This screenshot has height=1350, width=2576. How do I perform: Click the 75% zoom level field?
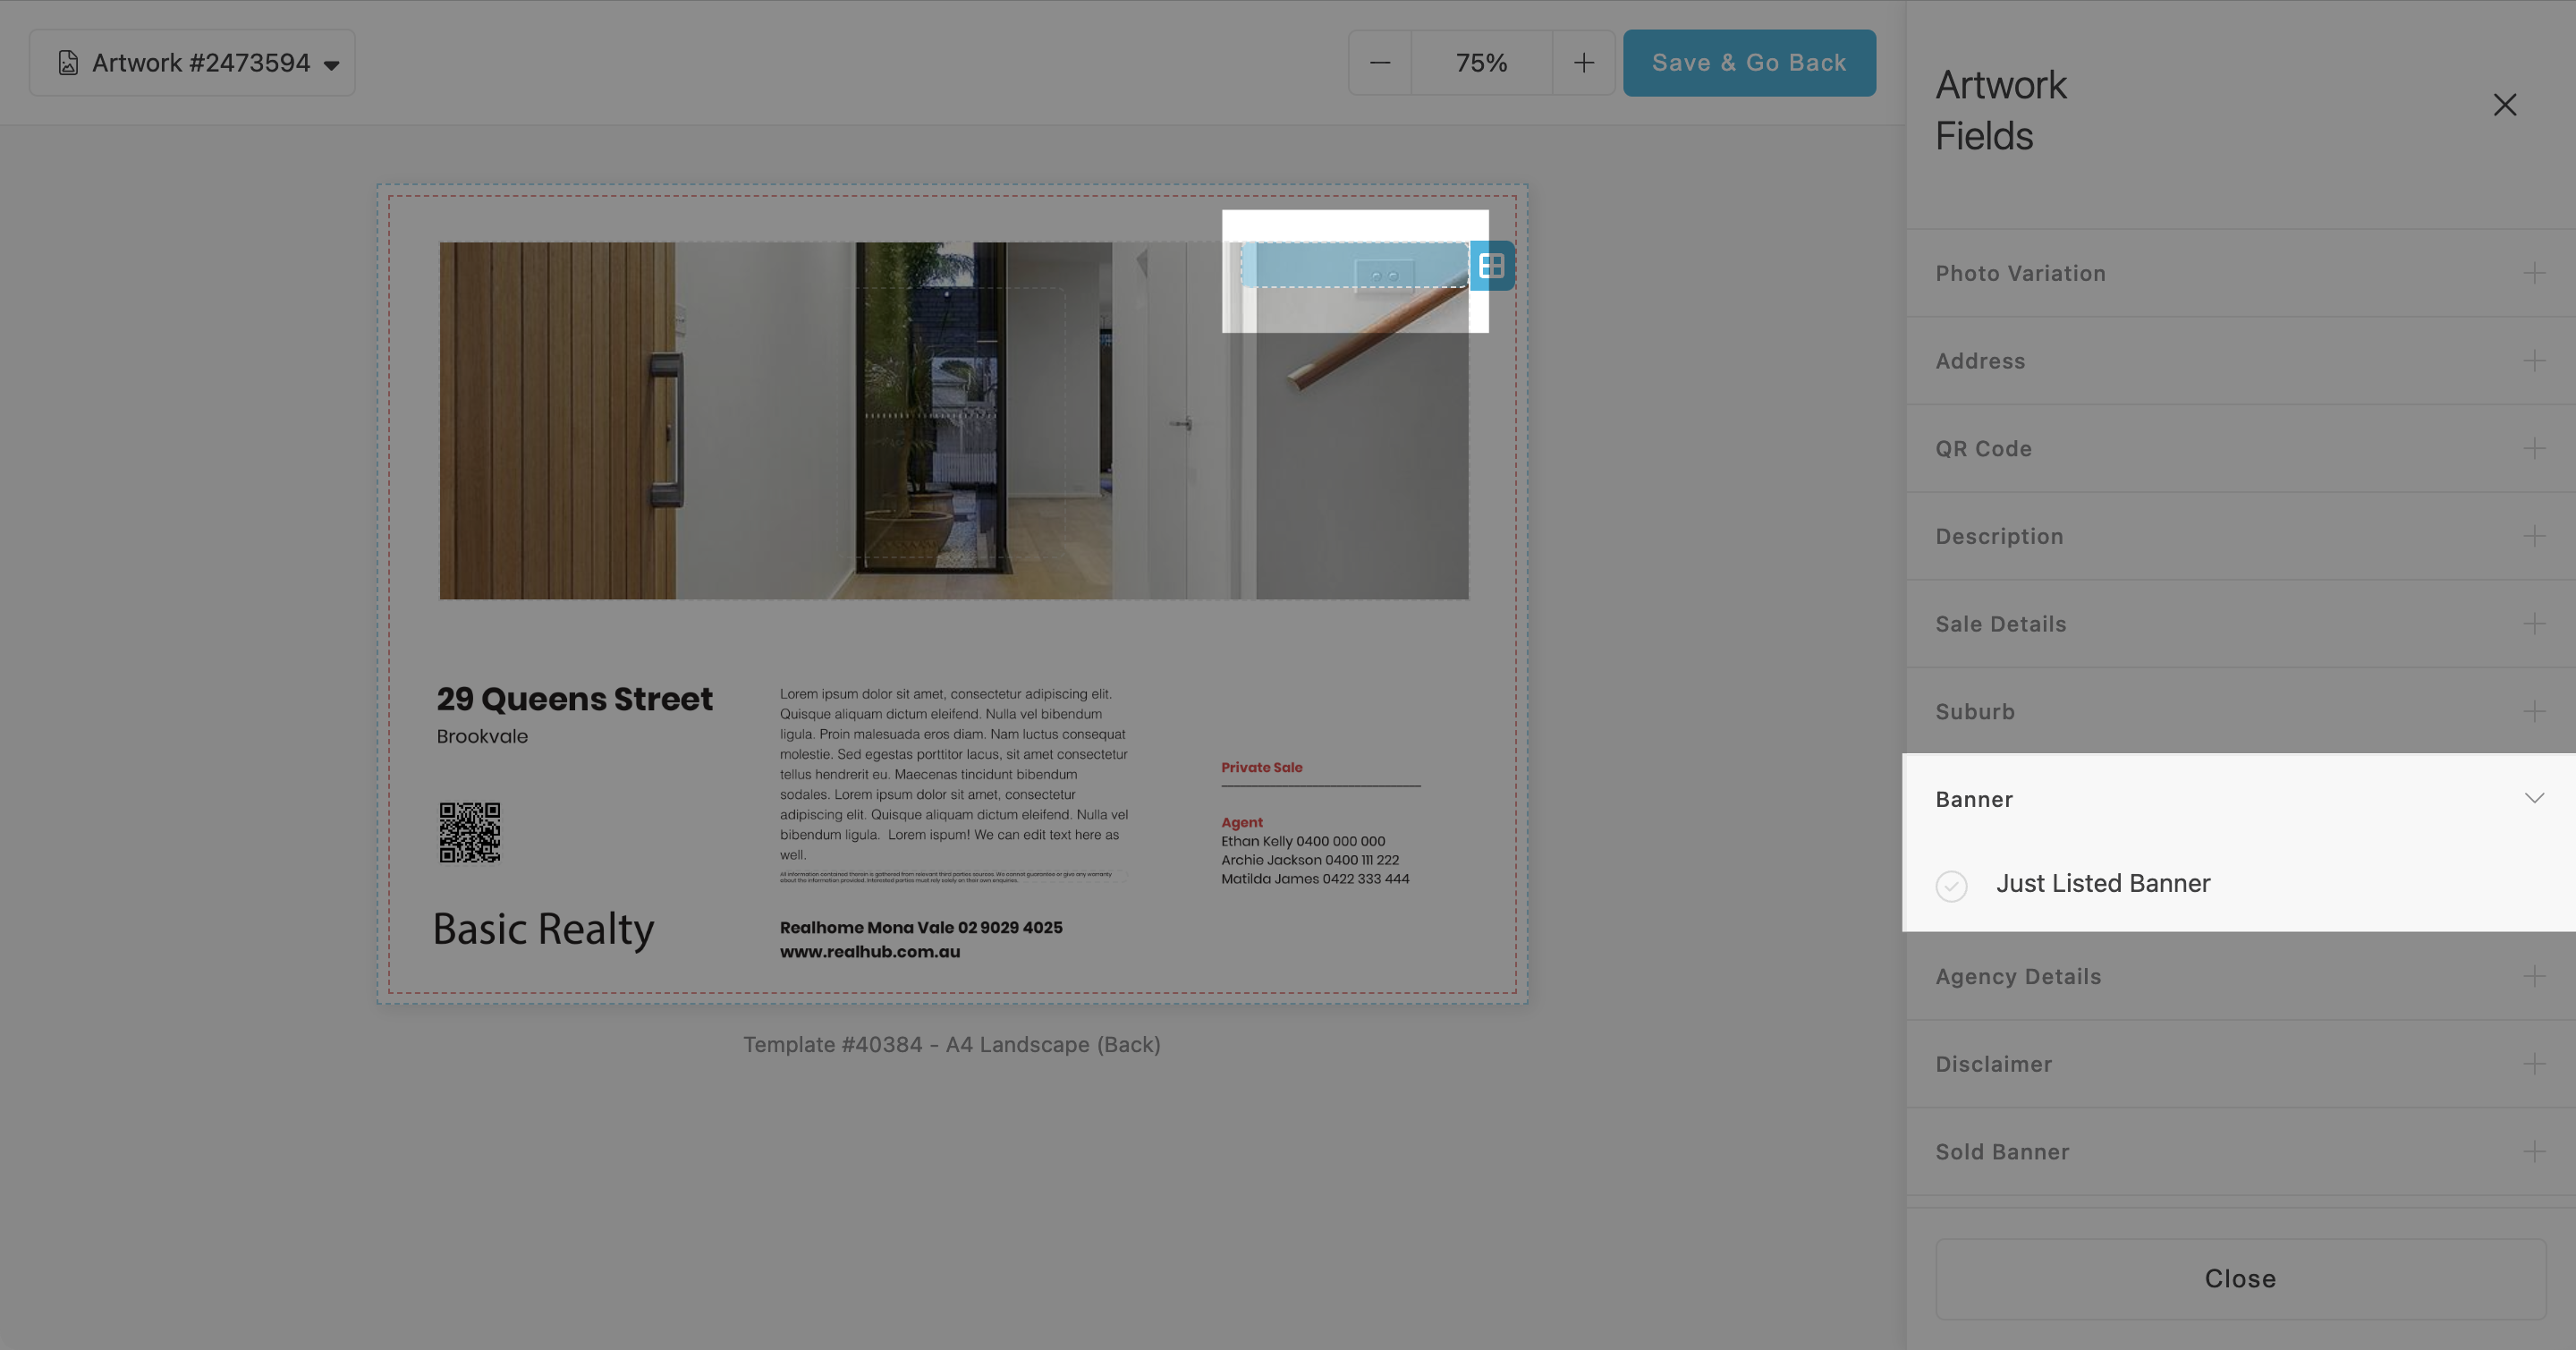[x=1481, y=63]
